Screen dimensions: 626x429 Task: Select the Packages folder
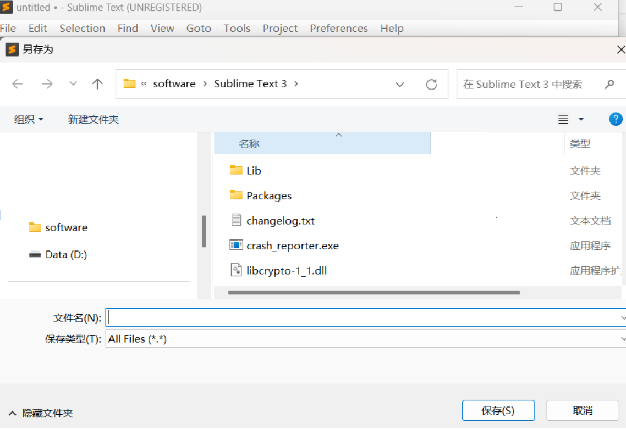pyautogui.click(x=268, y=196)
